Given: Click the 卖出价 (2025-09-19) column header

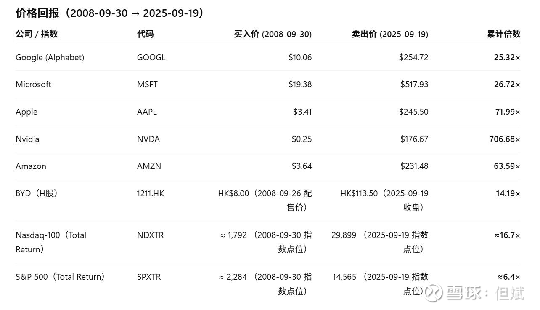Looking at the screenshot, I should (x=390, y=34).
